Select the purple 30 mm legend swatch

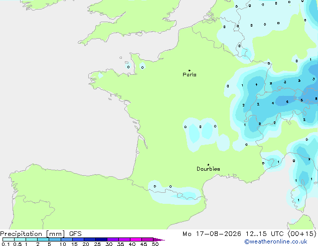click(113, 239)
